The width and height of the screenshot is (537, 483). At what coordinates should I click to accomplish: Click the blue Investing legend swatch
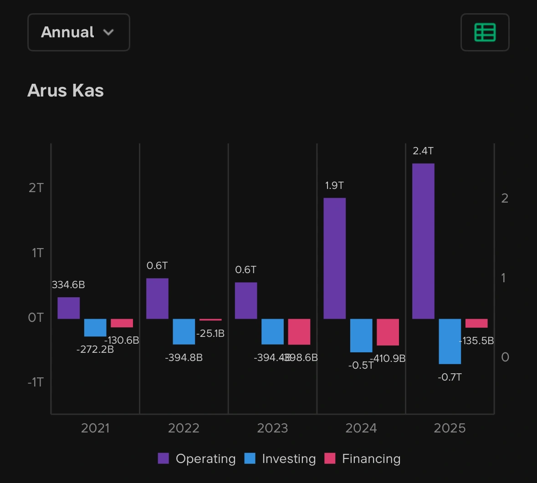click(x=250, y=458)
